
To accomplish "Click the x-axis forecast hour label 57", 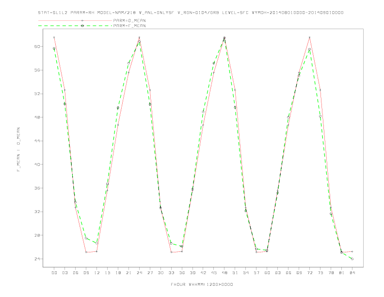I will pos(256,273).
